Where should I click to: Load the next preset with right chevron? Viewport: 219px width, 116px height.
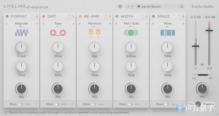[132, 7]
